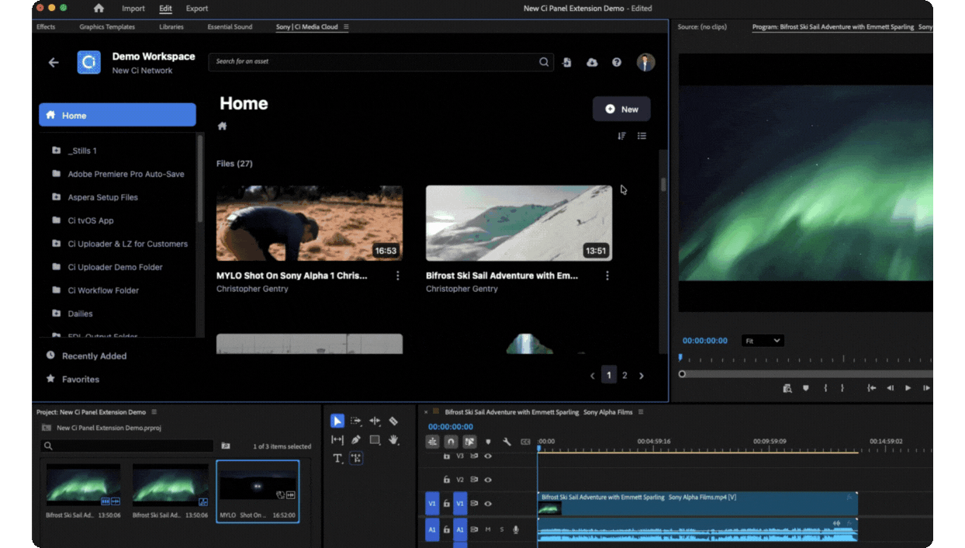Select the Ripple Edit tool
This screenshot has height=548, width=965.
(375, 421)
